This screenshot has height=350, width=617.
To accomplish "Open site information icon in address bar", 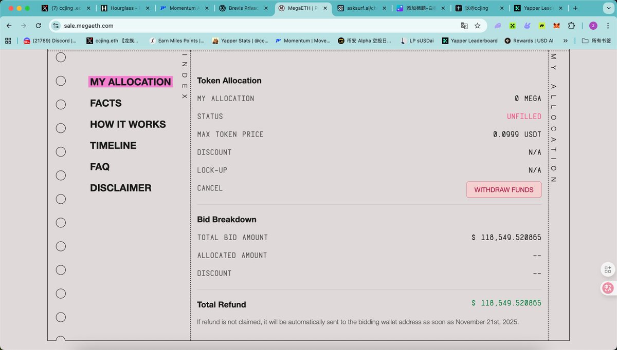I will pos(57,26).
